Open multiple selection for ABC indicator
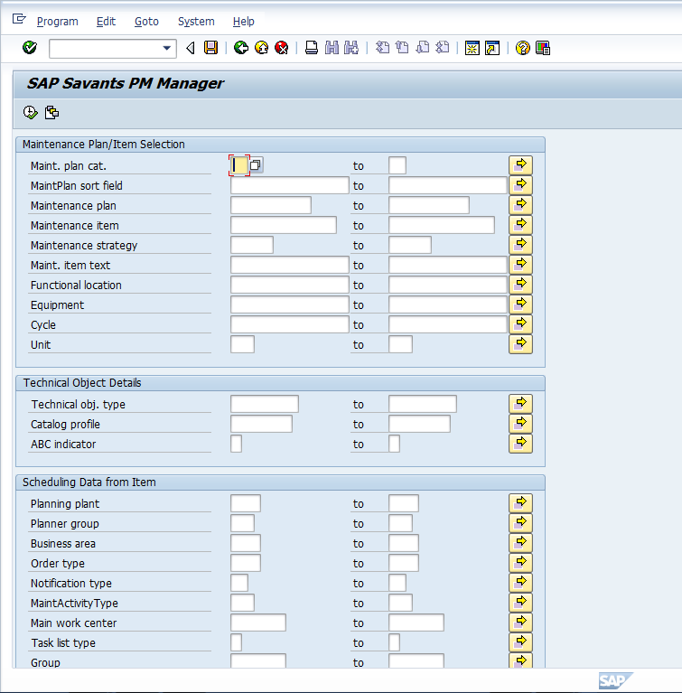This screenshot has height=693, width=682. pyautogui.click(x=520, y=444)
